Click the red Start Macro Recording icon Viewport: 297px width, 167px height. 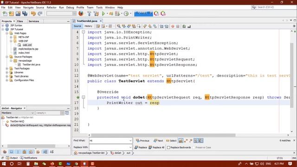pyautogui.click(x=173, y=26)
